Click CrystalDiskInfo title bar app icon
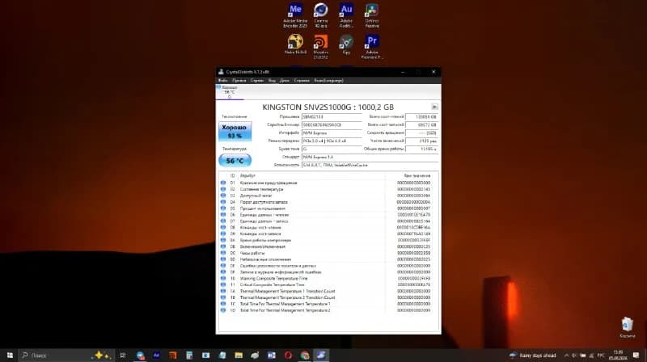The height and width of the screenshot is (362, 647). coord(221,72)
